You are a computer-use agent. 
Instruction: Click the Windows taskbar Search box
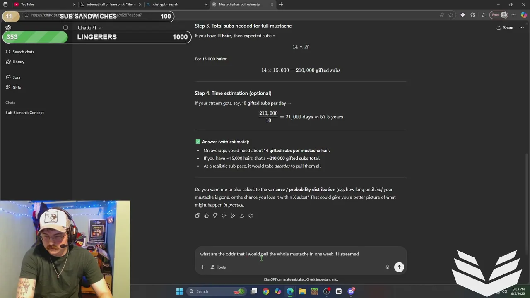pos(217,291)
